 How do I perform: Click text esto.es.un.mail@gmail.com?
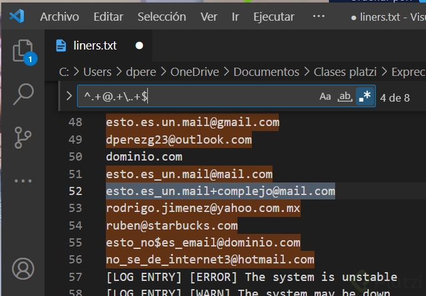tap(192, 122)
